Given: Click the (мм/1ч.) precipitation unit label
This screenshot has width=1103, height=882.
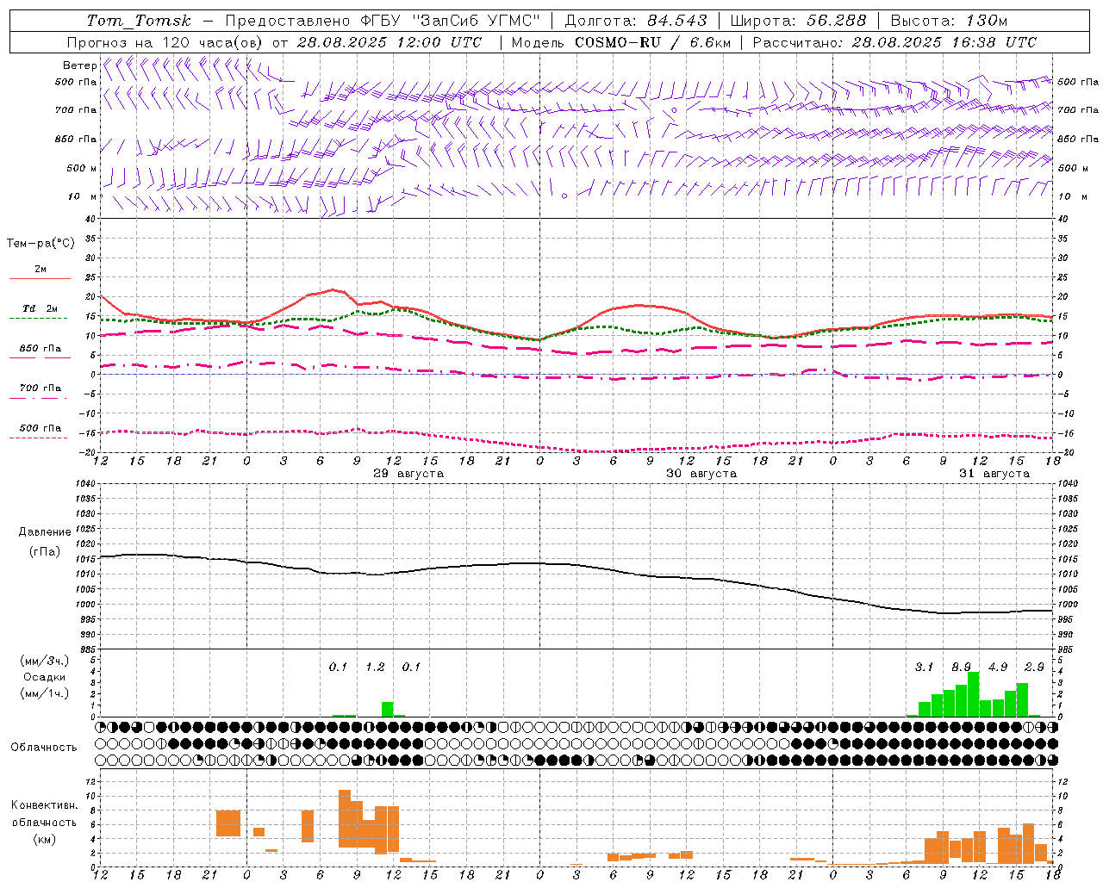Looking at the screenshot, I should click(x=45, y=693).
